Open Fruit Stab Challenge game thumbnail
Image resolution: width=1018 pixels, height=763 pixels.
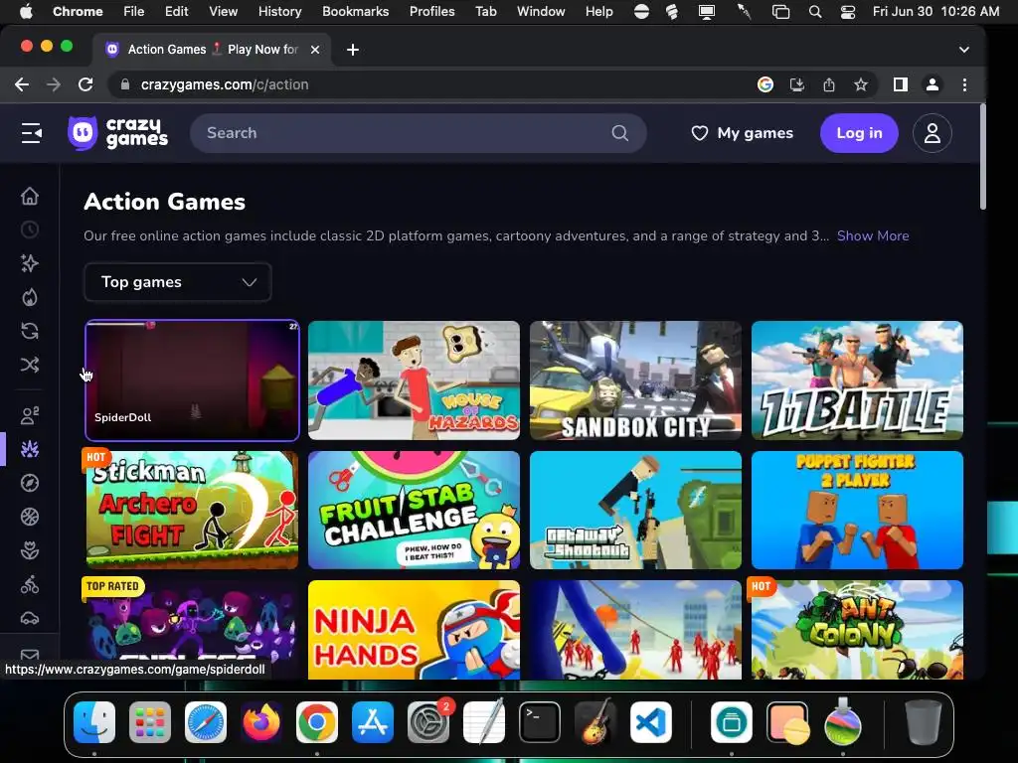(x=414, y=510)
